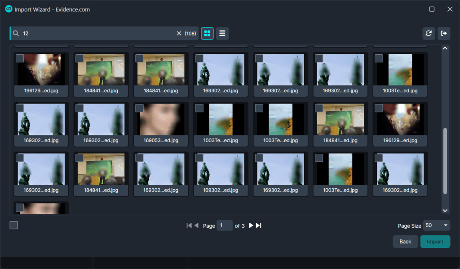
Task: Click the sign out icon
Action: [444, 34]
